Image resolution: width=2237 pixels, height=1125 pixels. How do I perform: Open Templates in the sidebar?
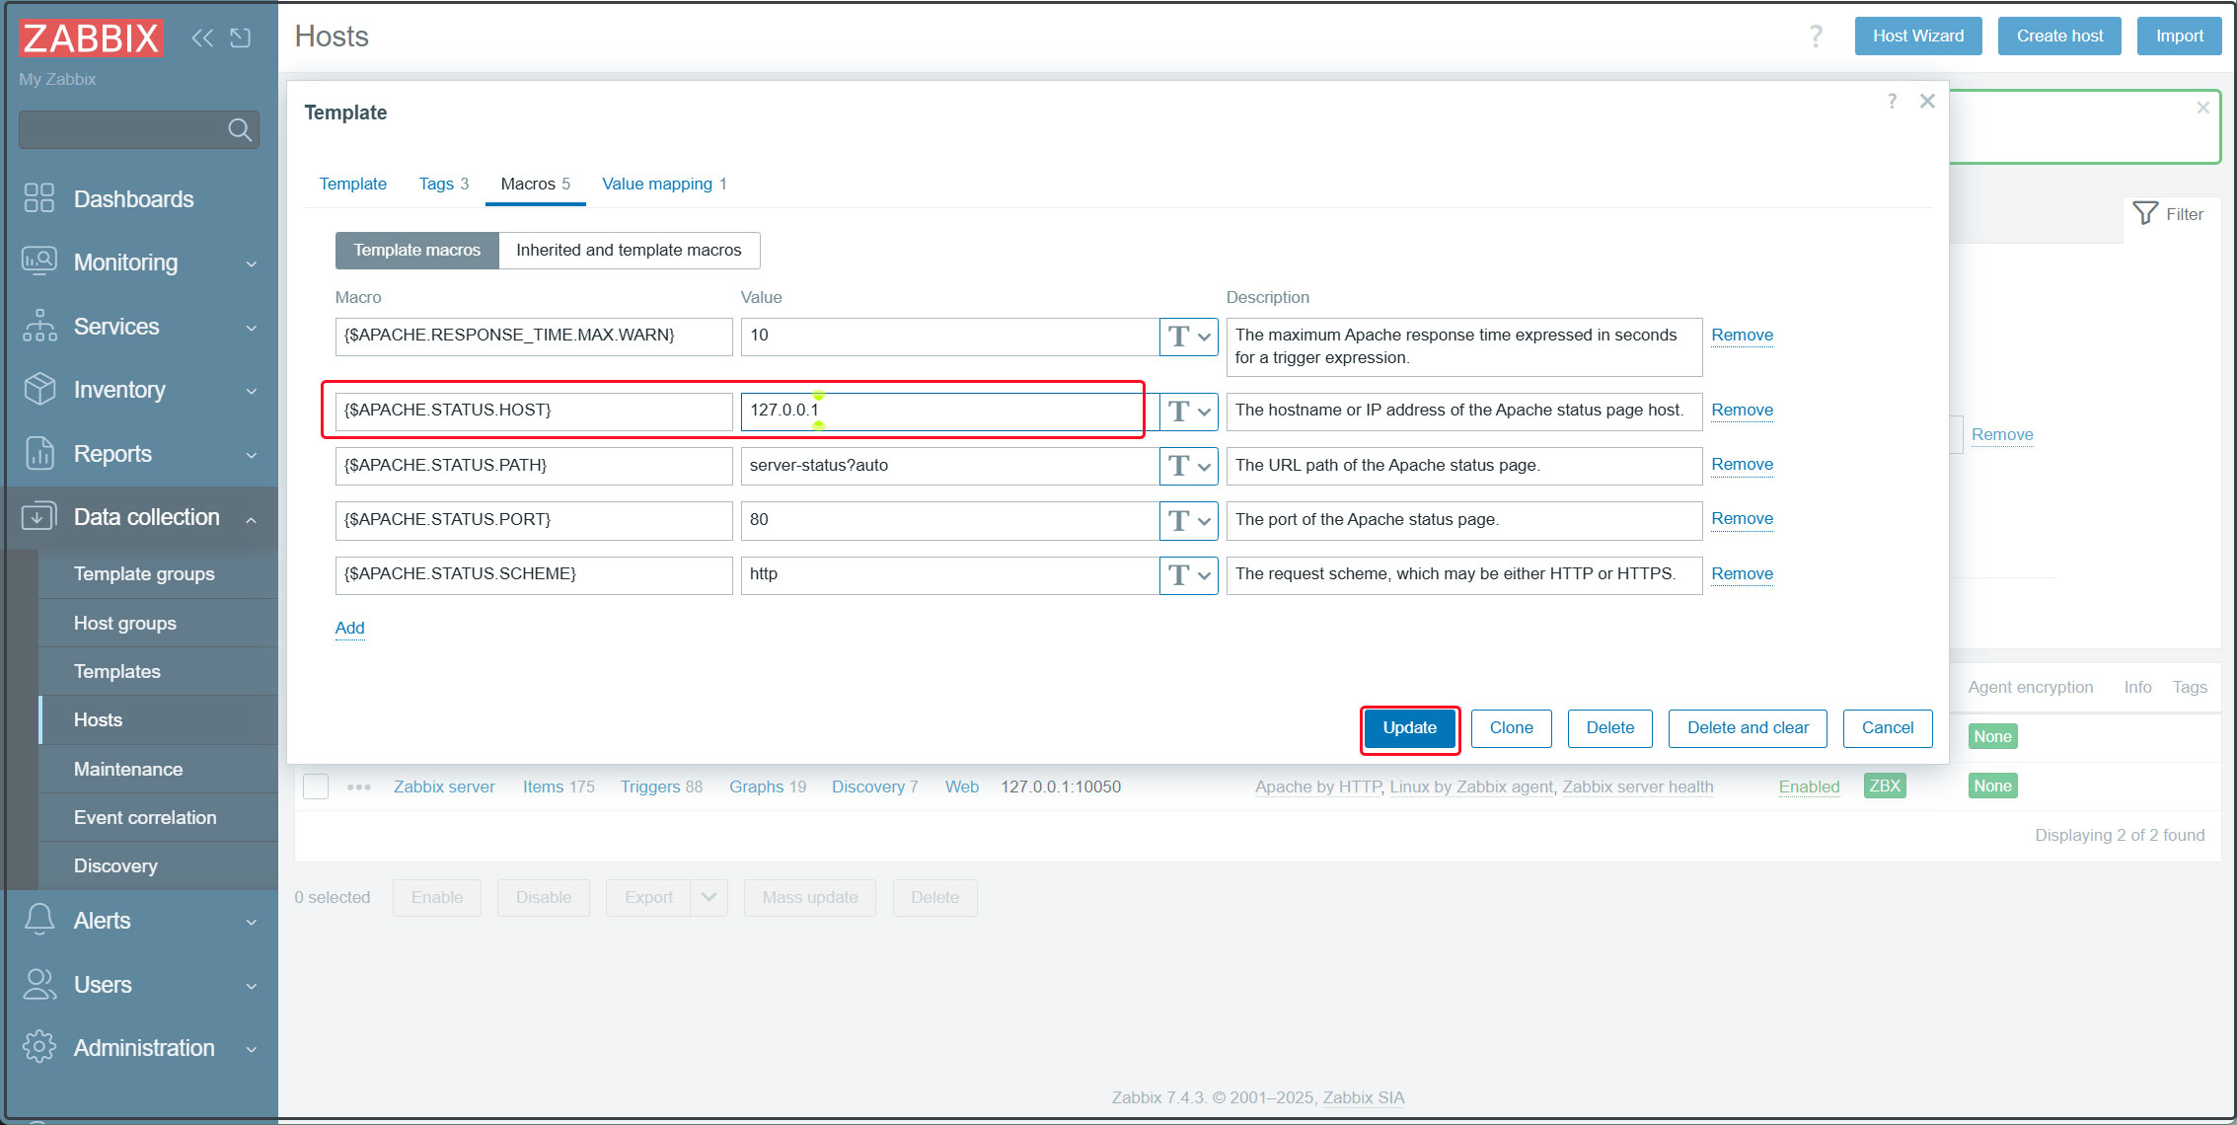point(116,671)
